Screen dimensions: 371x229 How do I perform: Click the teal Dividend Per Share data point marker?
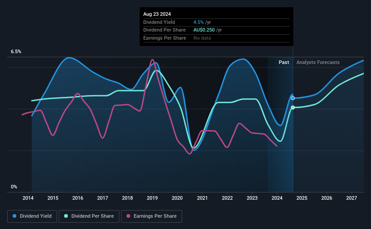coord(293,107)
